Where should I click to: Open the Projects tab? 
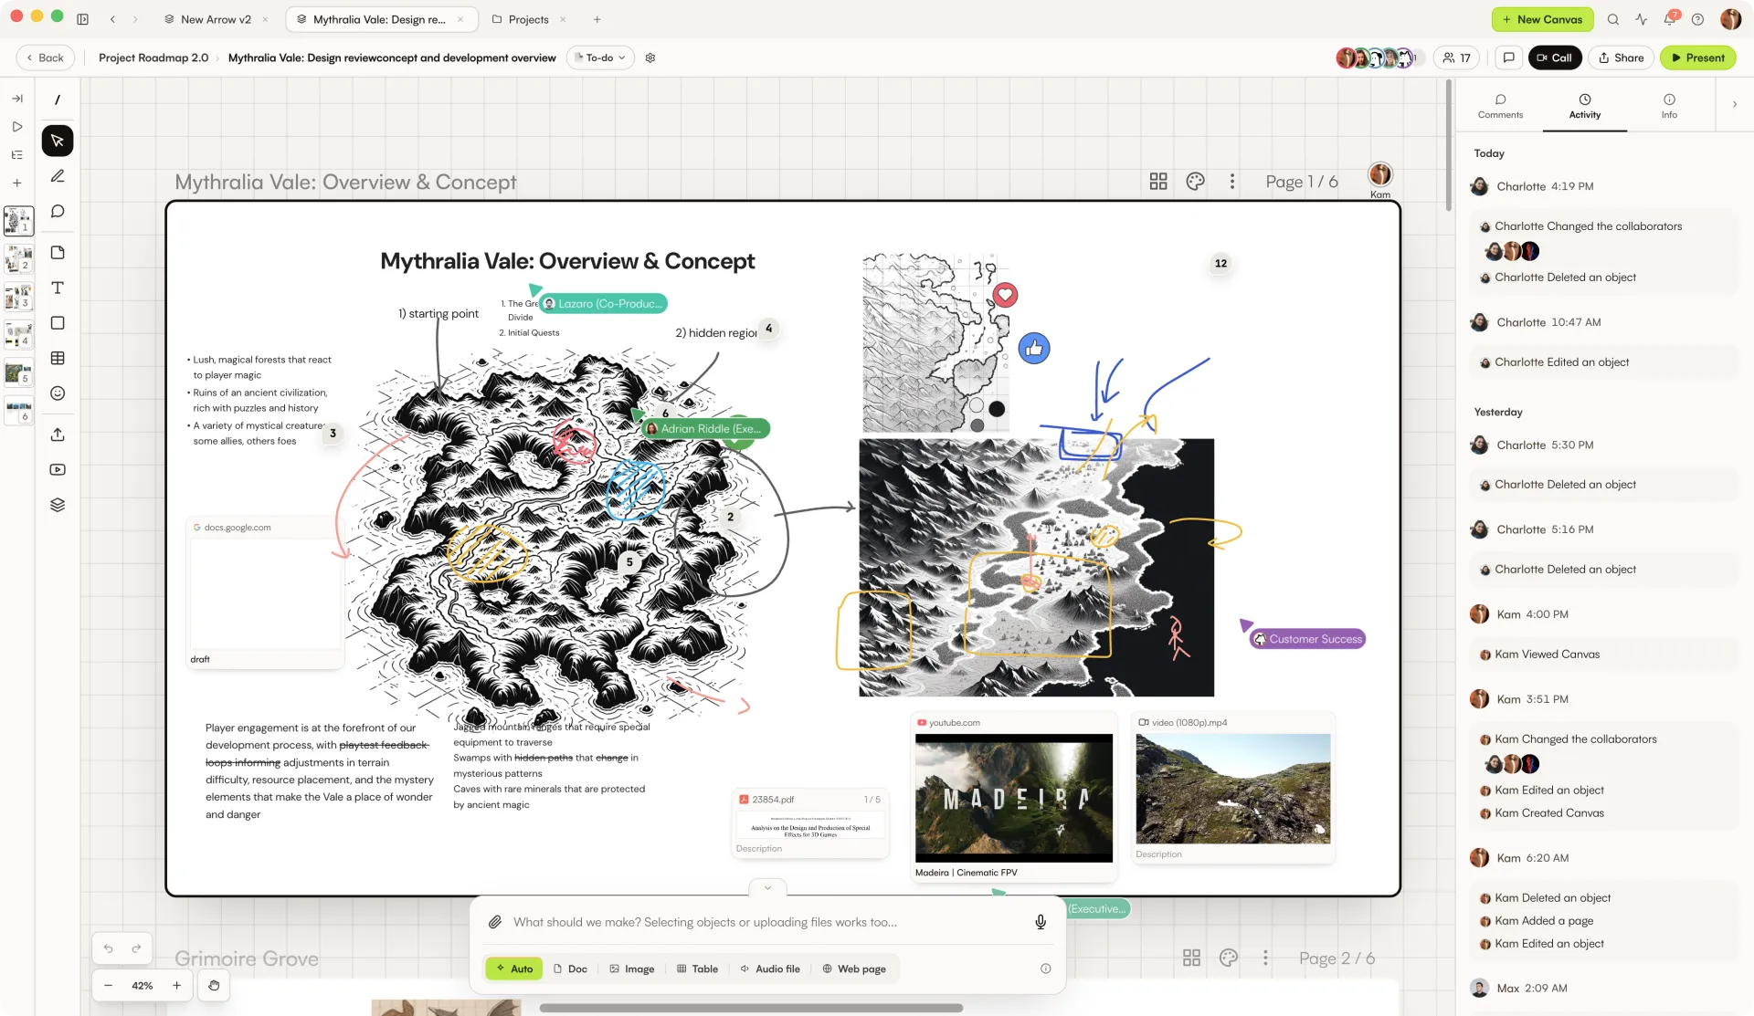click(529, 19)
